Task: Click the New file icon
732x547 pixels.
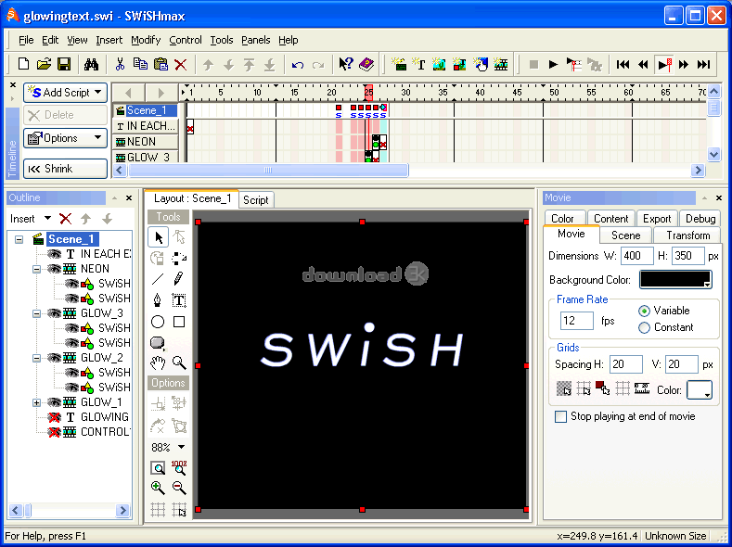Action: point(23,64)
